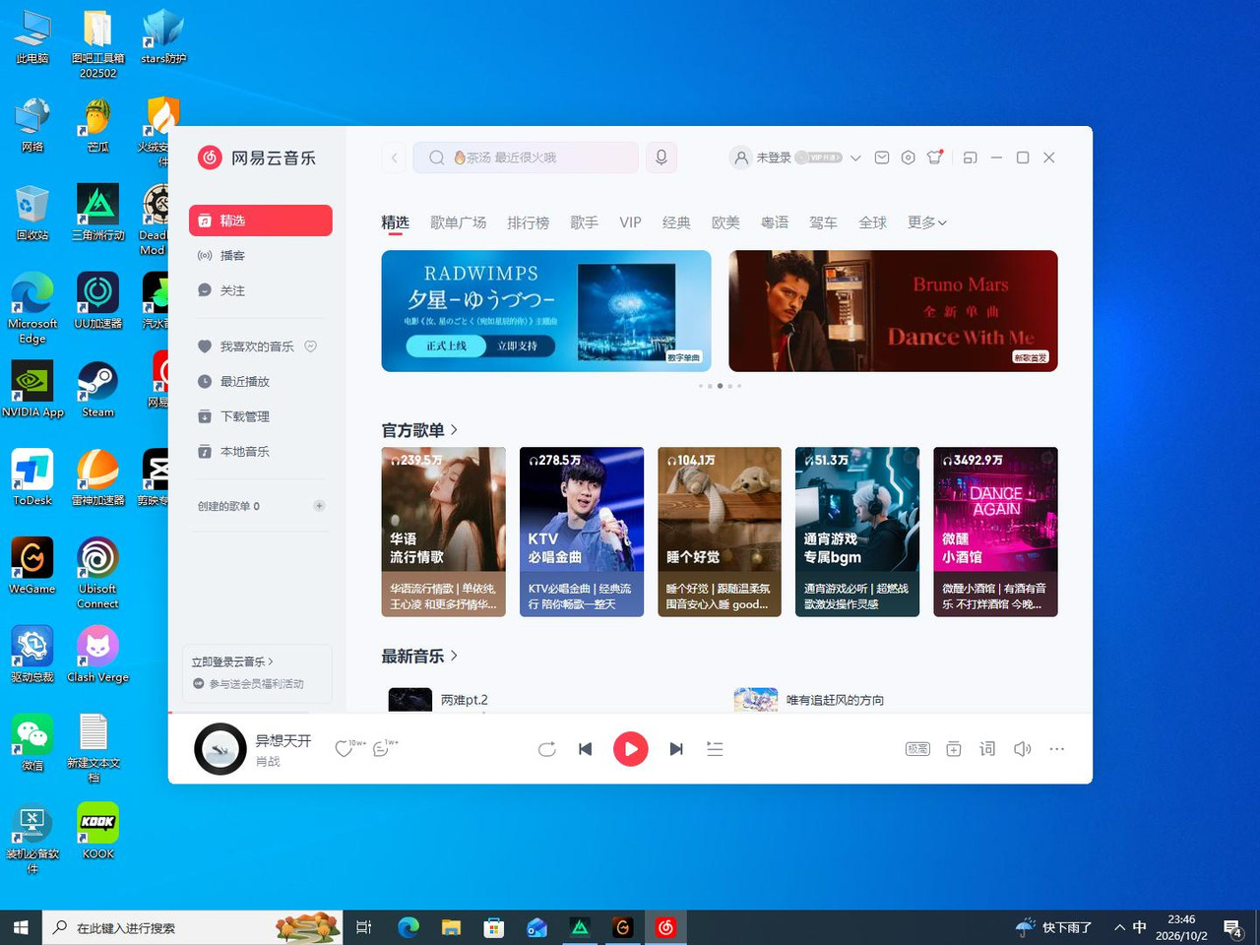Click the VIP开通 badge
The height and width of the screenshot is (945, 1260).
819,157
